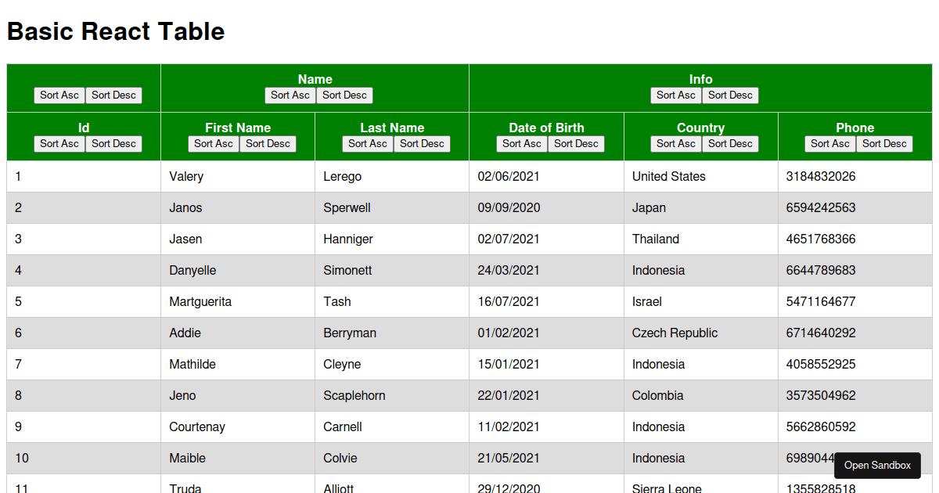Click the date 24/03/2021 cell
This screenshot has width=939, height=493.
click(546, 271)
